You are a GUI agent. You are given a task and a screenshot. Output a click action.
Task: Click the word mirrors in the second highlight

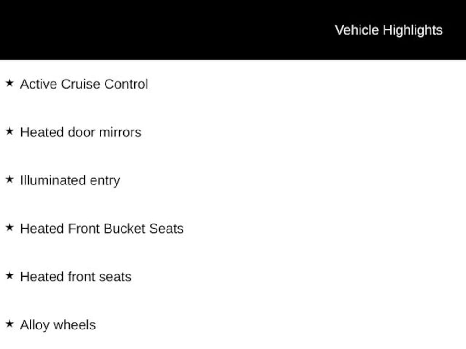pyautogui.click(x=120, y=132)
